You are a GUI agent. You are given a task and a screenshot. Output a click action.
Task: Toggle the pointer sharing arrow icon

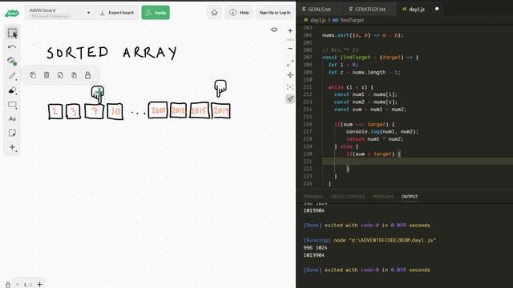(x=290, y=99)
